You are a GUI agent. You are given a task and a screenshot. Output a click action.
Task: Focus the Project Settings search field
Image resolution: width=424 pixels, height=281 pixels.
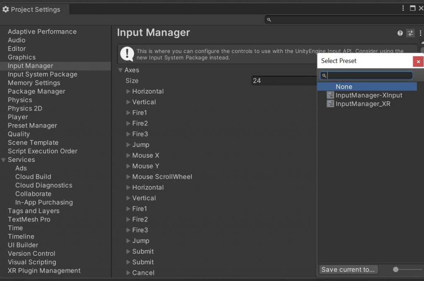(x=344, y=20)
